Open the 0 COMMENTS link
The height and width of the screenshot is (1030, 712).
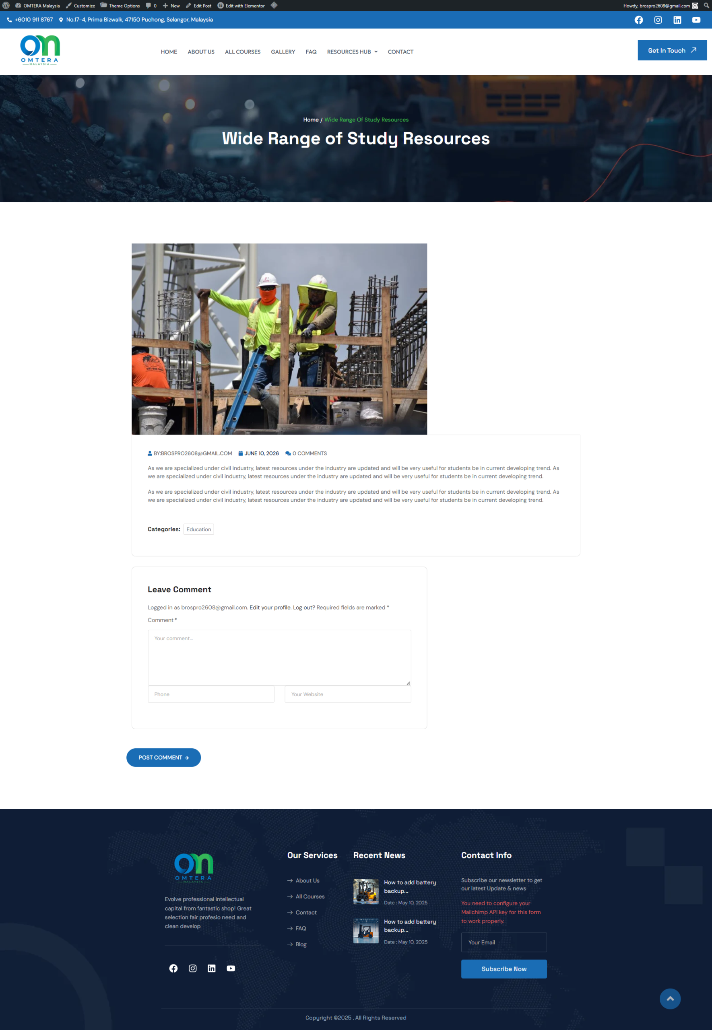click(x=306, y=453)
